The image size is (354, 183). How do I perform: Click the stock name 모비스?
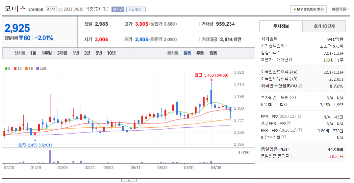coord(15,9)
